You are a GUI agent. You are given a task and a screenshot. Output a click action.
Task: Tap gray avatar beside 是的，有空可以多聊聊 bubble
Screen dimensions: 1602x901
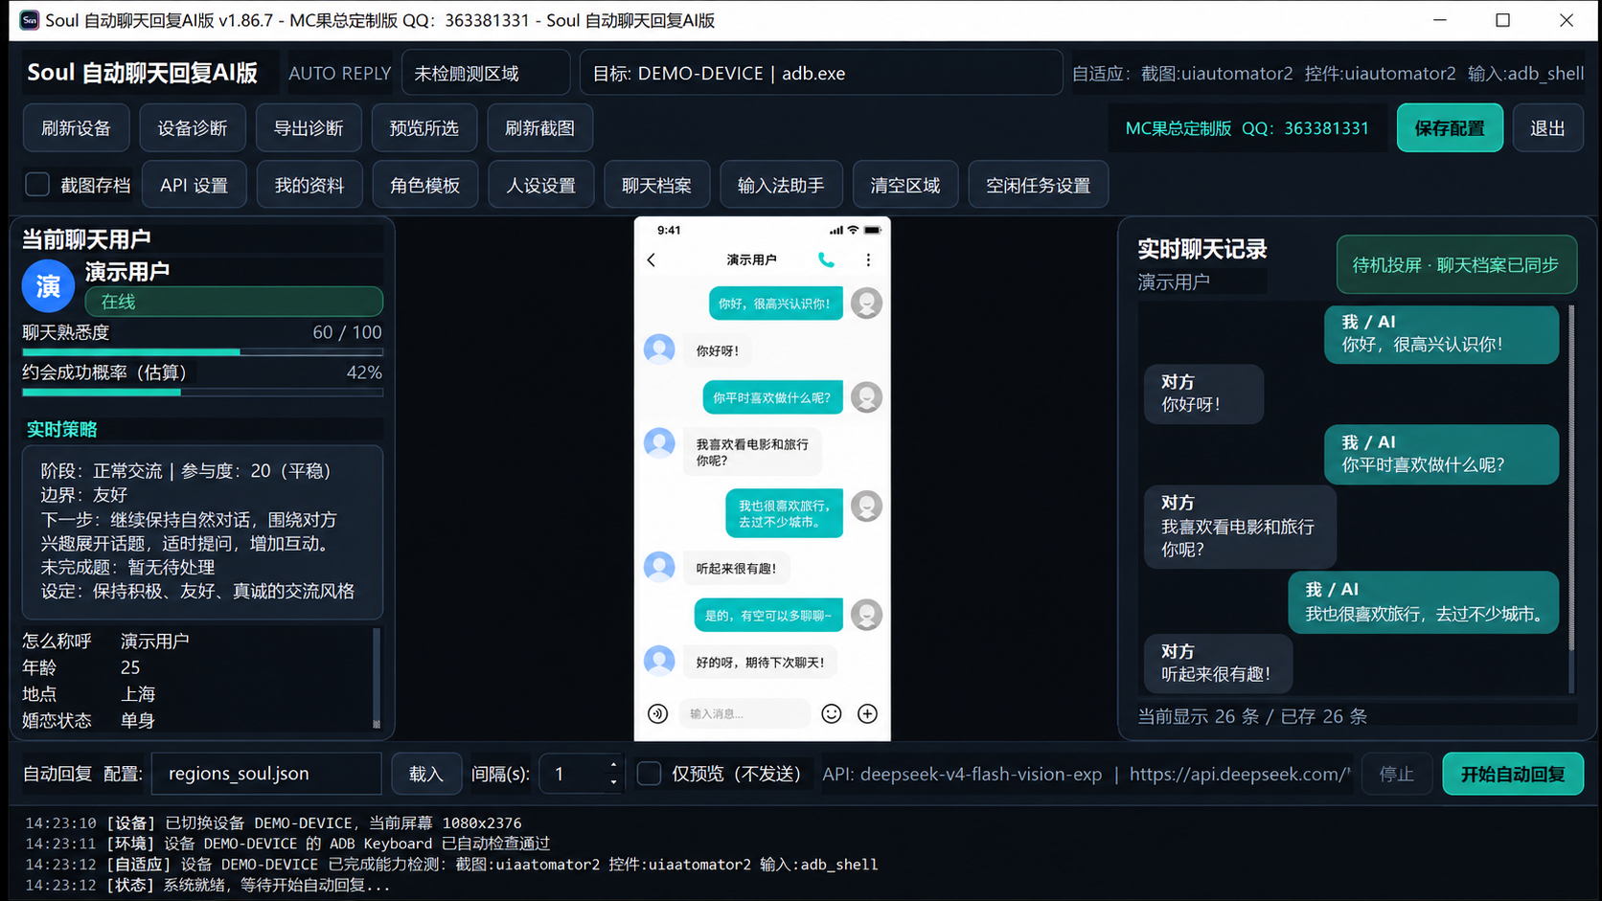point(866,614)
